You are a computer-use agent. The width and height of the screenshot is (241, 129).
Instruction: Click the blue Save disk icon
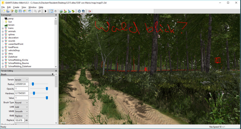[x=20, y=11]
